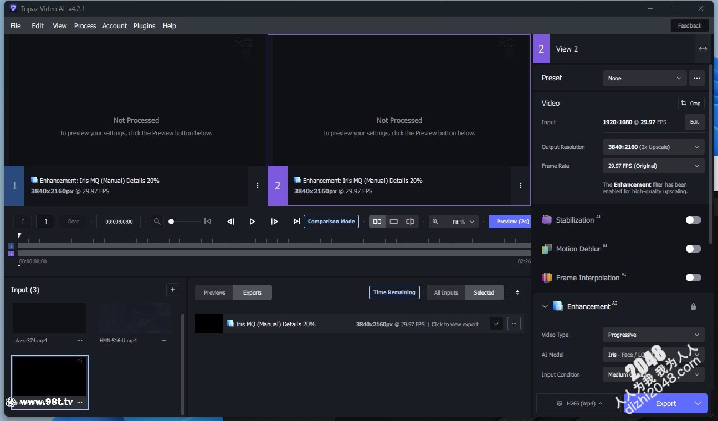The image size is (718, 421).
Task: Switch to the Previews tab
Action: pyautogui.click(x=214, y=292)
